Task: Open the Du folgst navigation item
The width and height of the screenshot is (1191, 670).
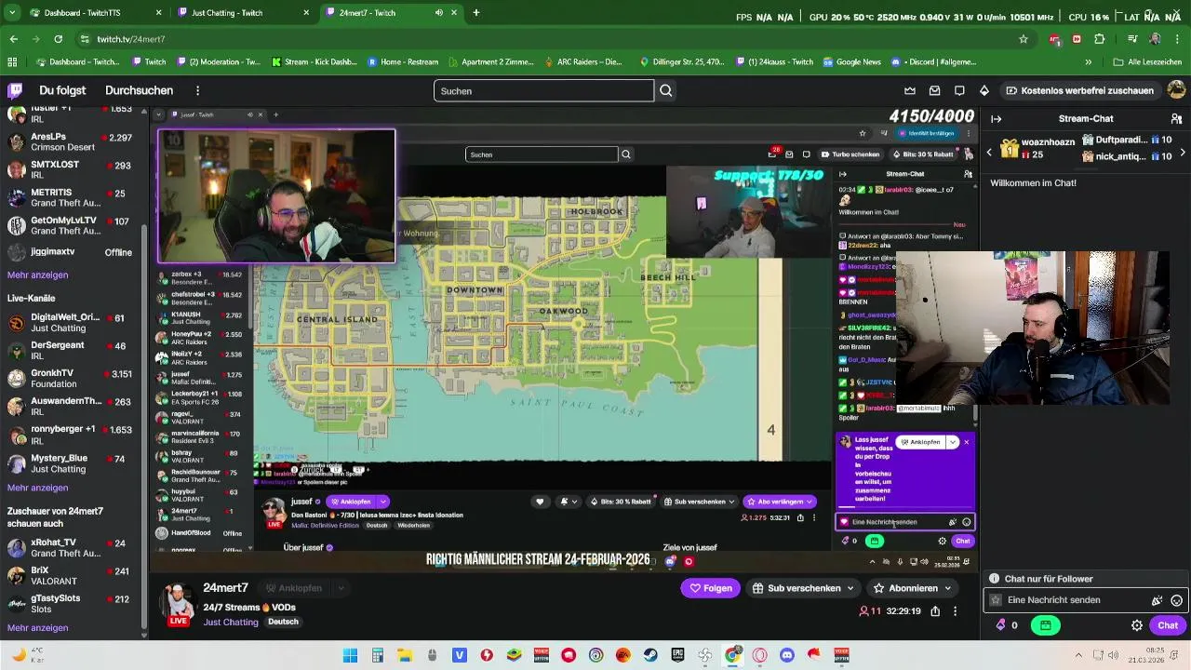Action: (62, 90)
